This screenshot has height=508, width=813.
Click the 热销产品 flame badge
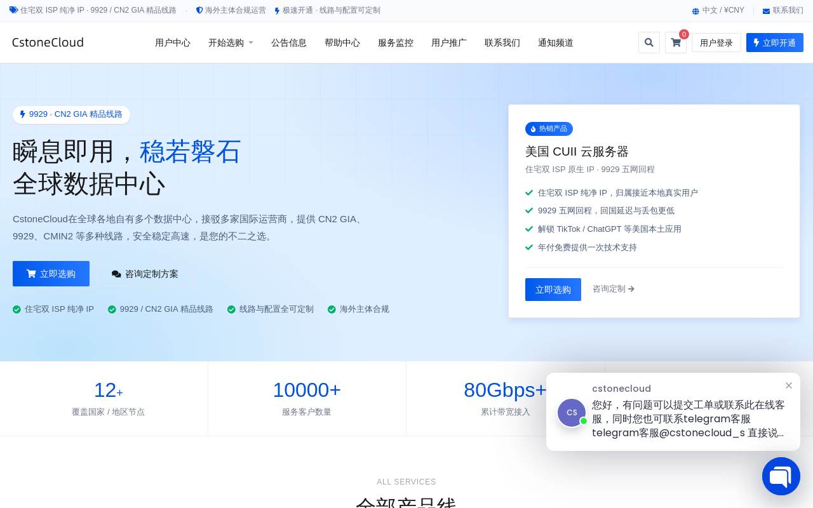click(549, 129)
